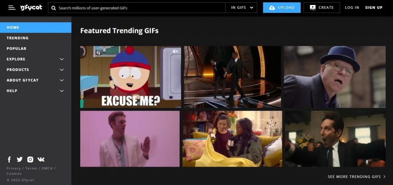This screenshot has height=185, width=393.
Task: Open Gfycat's Facebook page icon
Action: tap(9, 159)
